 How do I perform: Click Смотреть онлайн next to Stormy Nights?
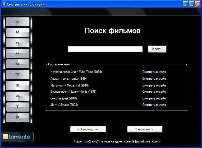pyautogui.click(x=154, y=92)
